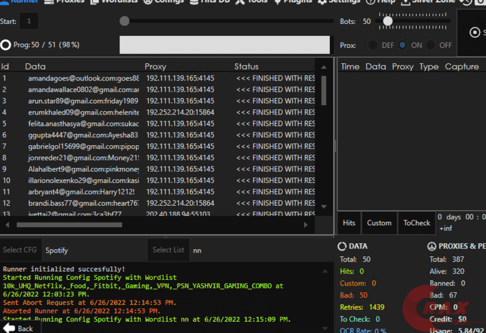Sort the list by Status column header
486x333 pixels.
[x=246, y=67]
